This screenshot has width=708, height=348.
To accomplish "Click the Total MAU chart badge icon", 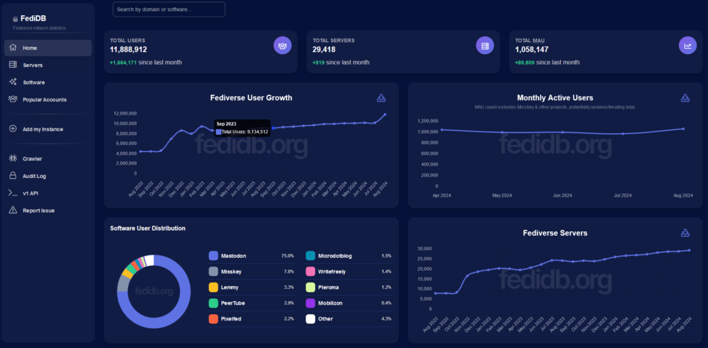I will 688,46.
